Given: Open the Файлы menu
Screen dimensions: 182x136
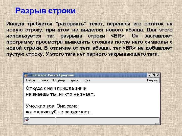Looking at the screenshot, I should [30, 80].
